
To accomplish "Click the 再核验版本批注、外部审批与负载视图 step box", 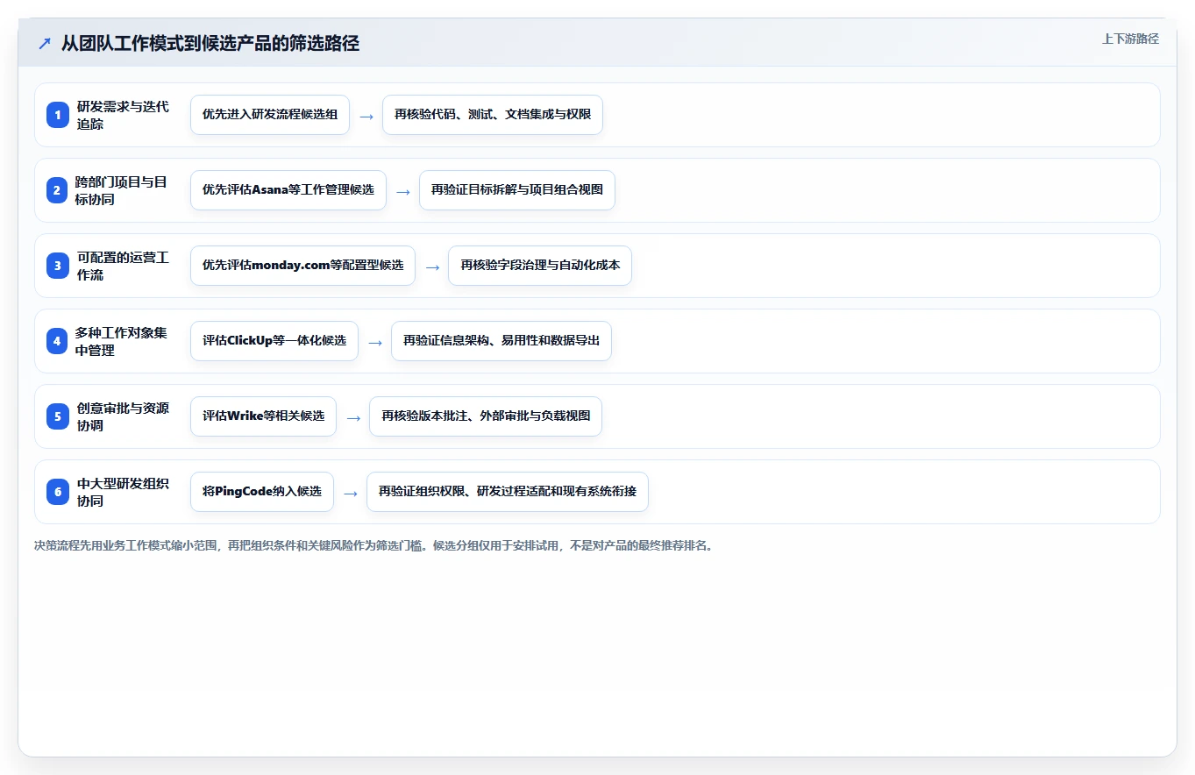I will (486, 416).
